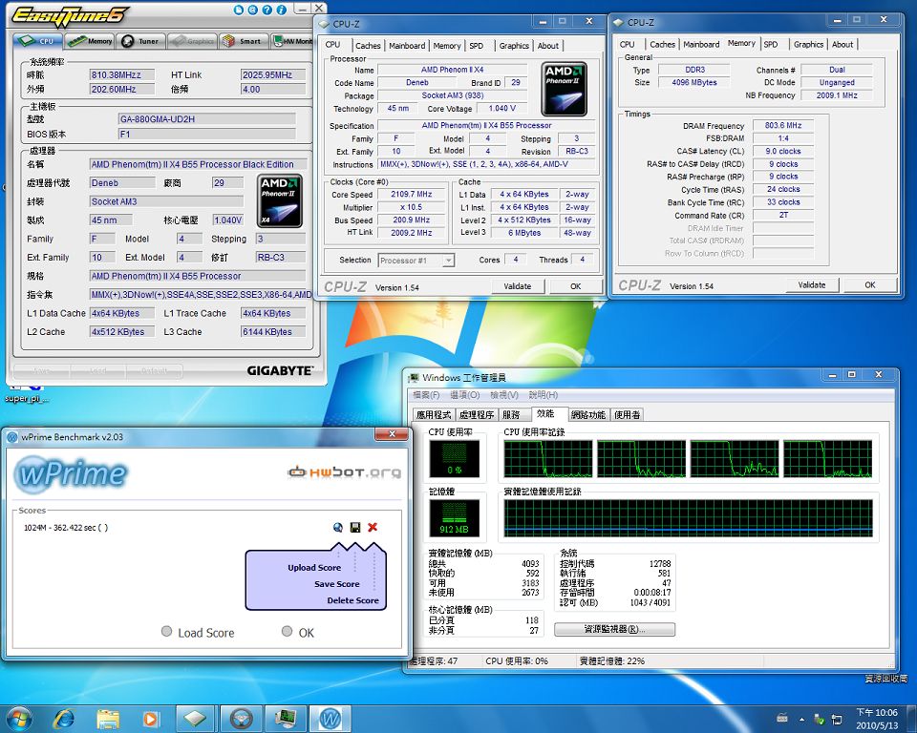This screenshot has height=733, width=917.
Task: Open Task Manager 選項(O) menu
Action: point(465,395)
